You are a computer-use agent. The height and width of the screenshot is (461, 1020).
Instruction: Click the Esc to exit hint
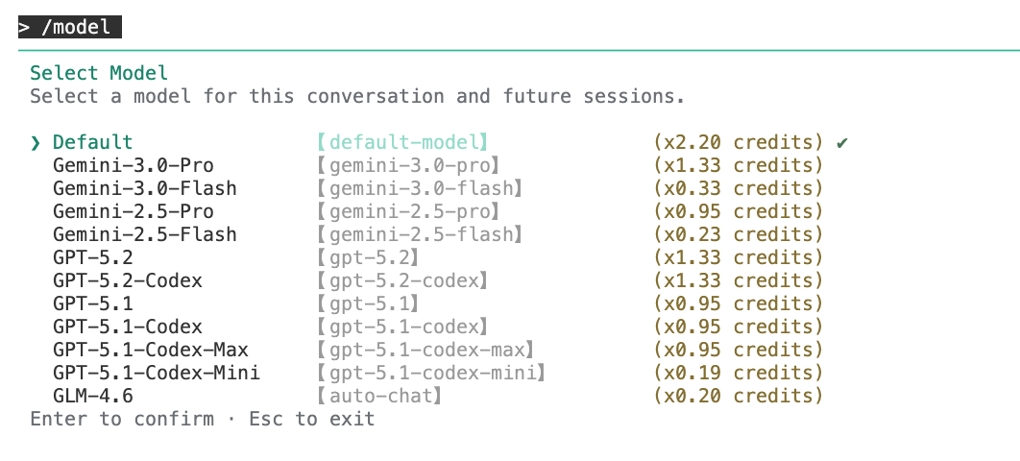coord(312,419)
